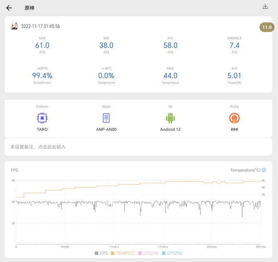The image size is (278, 262).
Task: Tap the AVG 58.0 FPS value
Action: [x=170, y=45]
